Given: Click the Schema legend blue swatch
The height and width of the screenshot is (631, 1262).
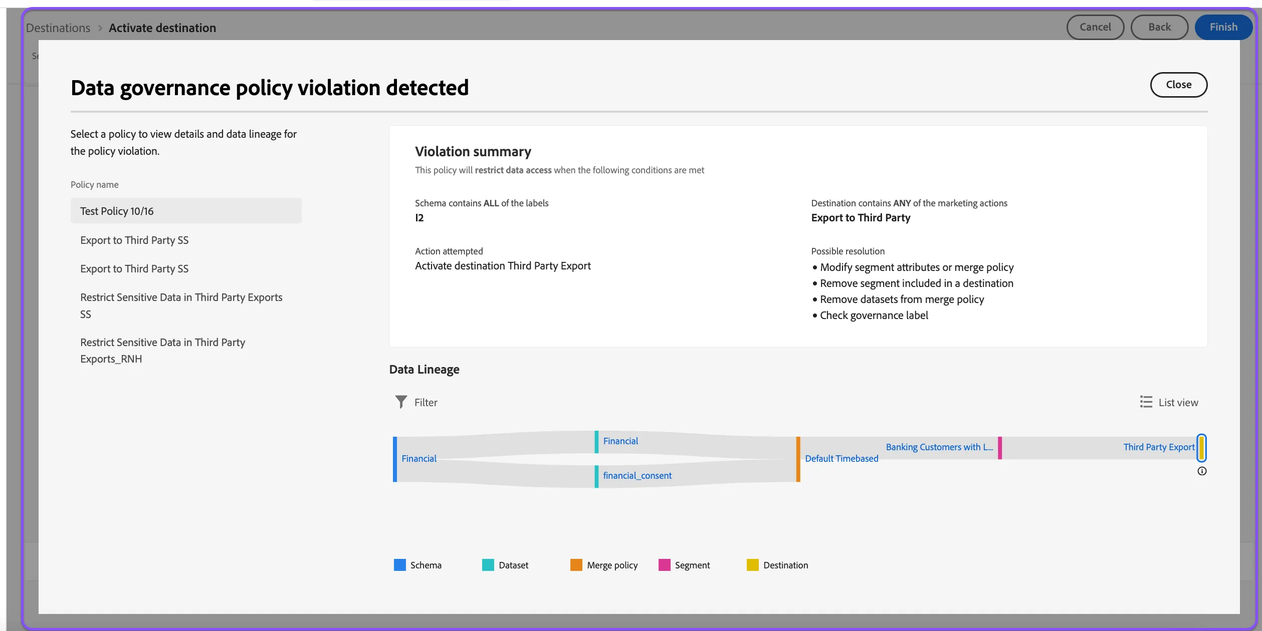Looking at the screenshot, I should (400, 565).
